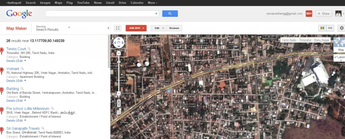Open the Sri Ganapathi Travels result title
The image size is (345, 139).
tap(23, 128)
